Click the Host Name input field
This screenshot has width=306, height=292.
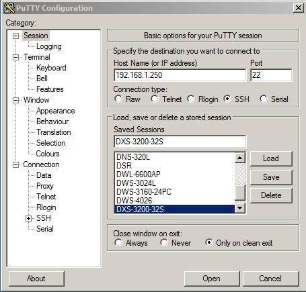(180, 75)
